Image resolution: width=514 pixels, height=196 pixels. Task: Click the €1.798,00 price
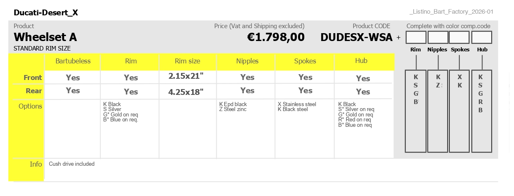click(276, 37)
